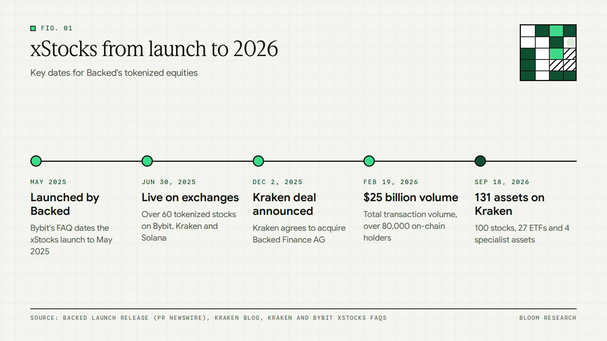Select the dark Sep 18, 2026 timeline dot
607x341 pixels.
coord(480,161)
